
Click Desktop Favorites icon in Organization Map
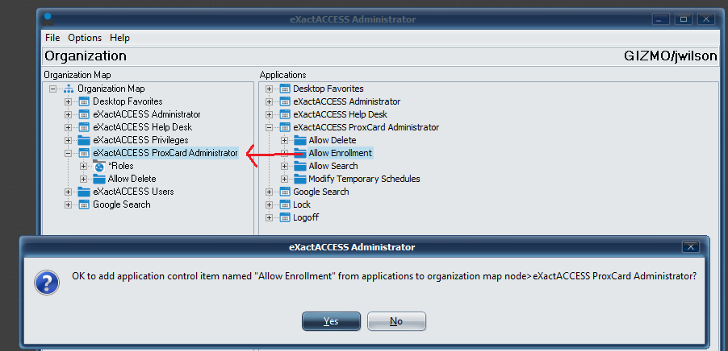point(84,101)
